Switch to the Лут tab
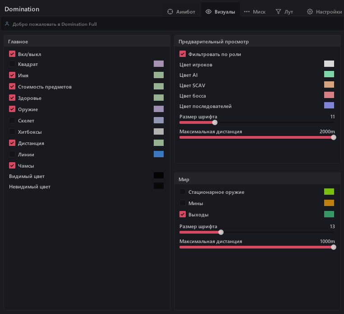 tap(284, 12)
